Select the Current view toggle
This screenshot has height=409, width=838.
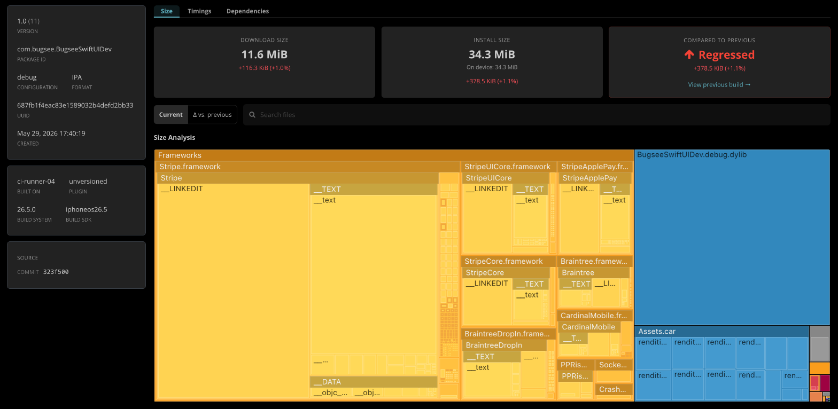[x=171, y=115]
